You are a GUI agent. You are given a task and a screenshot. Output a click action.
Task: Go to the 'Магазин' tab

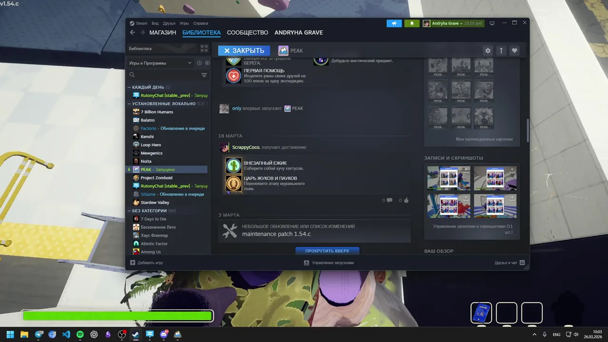tap(162, 33)
